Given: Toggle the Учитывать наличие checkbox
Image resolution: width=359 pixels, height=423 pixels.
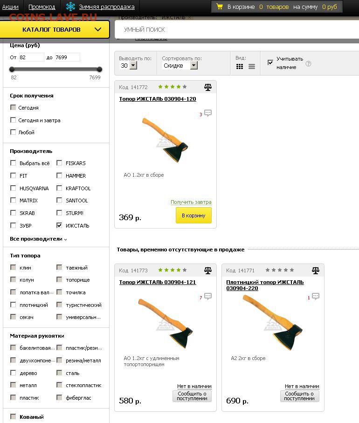Looking at the screenshot, I should click(x=270, y=62).
